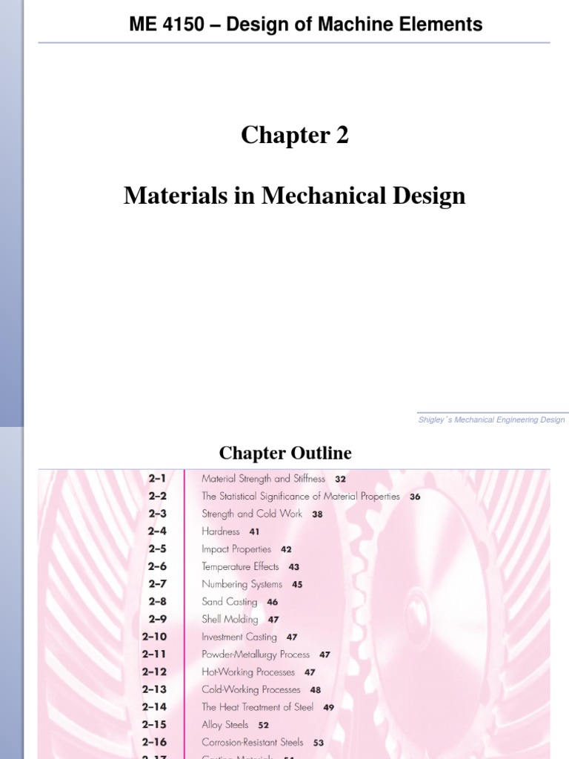
Task: Click page number '38' beside Strength and Cold Work
Action: pos(317,514)
